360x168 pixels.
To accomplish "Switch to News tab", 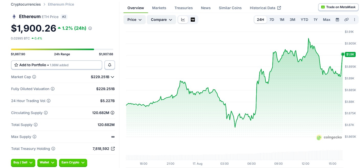I will (x=206, y=8).
